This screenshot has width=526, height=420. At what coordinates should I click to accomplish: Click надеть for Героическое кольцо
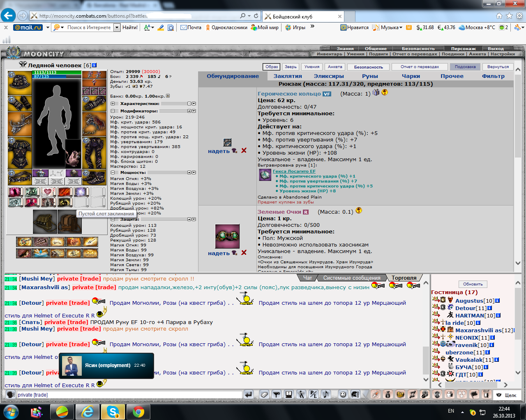(219, 151)
